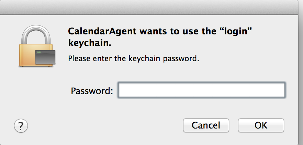This screenshot has width=303, height=145.
Task: Click the empty area left of Cancel
Action: [103, 125]
